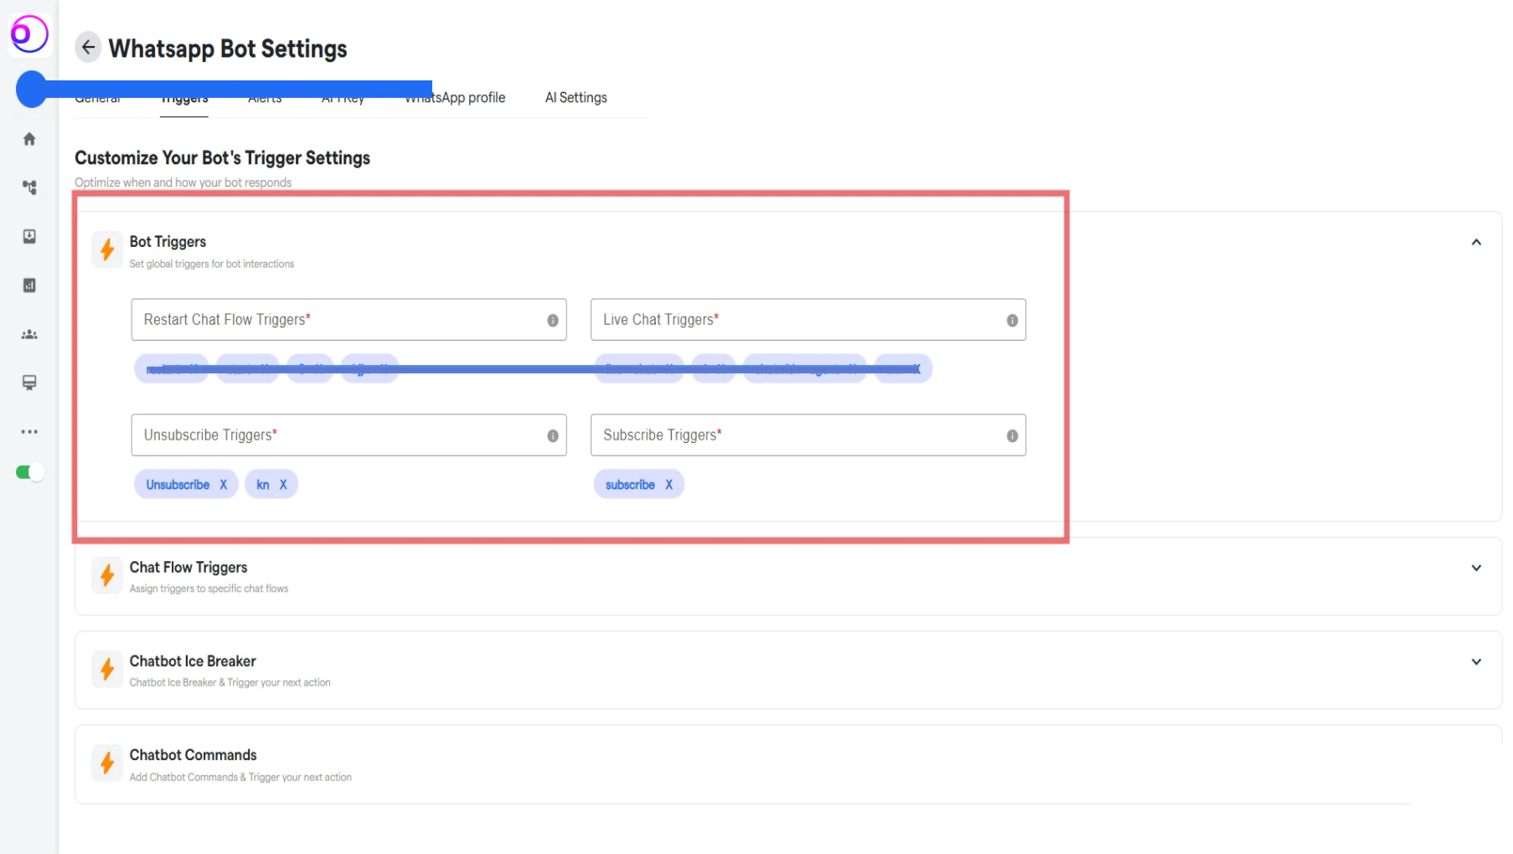Open the analytics report icon in the sidebar
The image size is (1513, 854).
[x=29, y=286]
